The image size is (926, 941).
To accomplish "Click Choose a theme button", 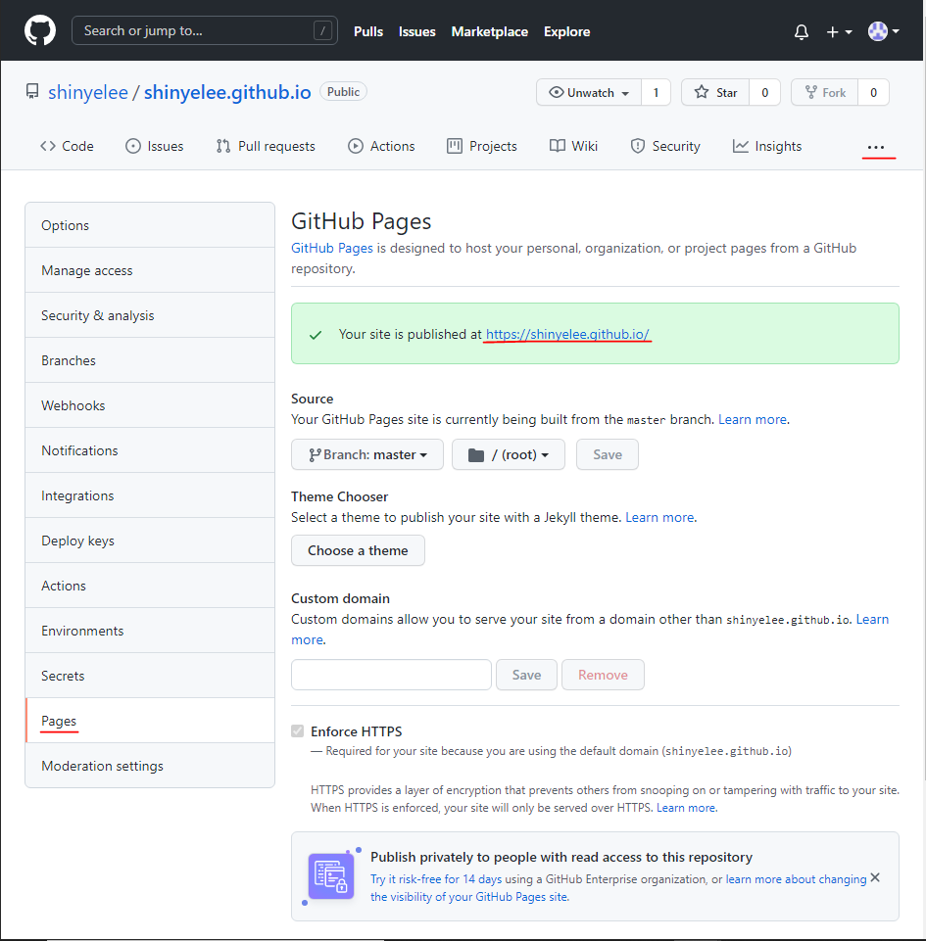I will (x=358, y=550).
